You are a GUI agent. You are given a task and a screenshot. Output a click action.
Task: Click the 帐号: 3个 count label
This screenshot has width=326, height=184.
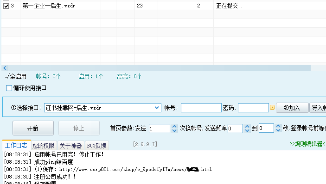tap(48, 76)
